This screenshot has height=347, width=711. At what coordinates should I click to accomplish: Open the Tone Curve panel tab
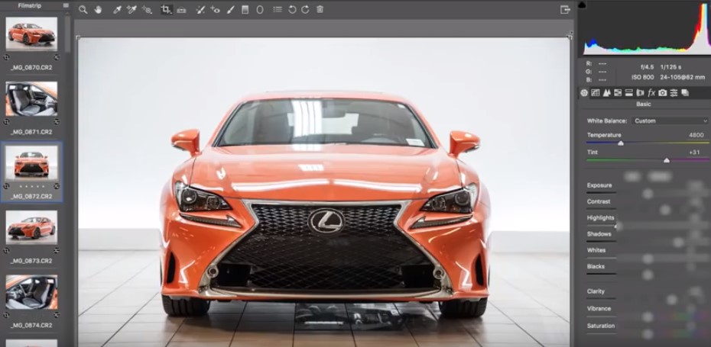[x=596, y=93]
